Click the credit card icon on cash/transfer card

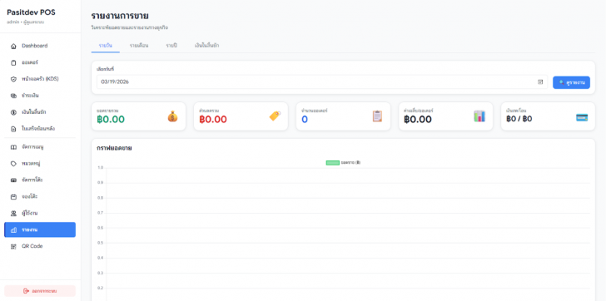click(x=582, y=117)
